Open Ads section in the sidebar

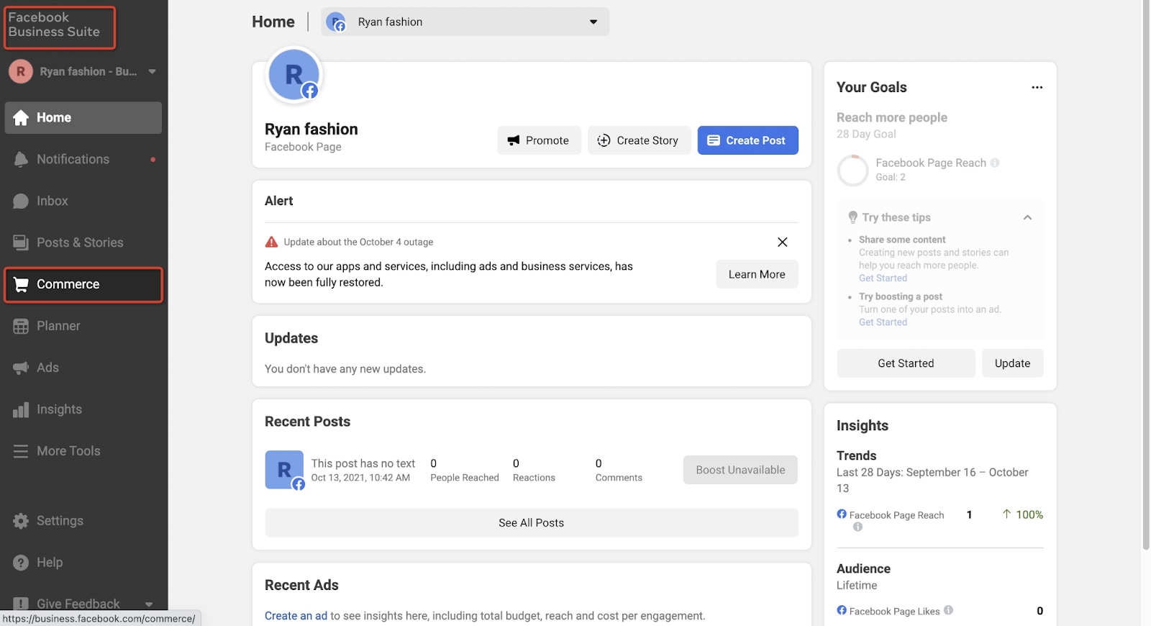pos(83,368)
